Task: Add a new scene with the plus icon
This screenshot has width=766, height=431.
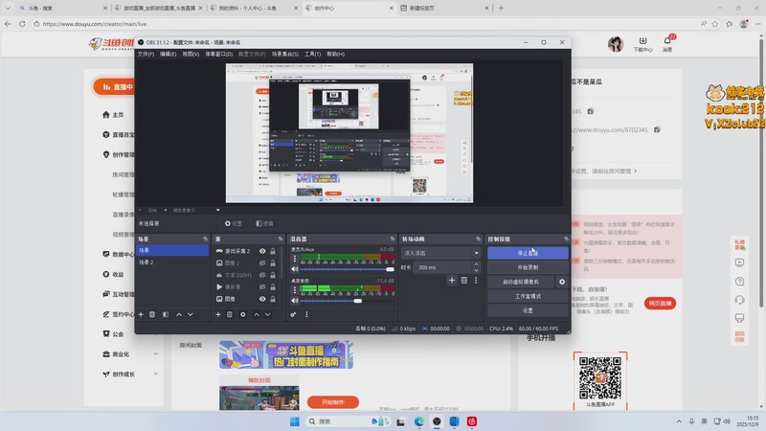Action: (x=141, y=314)
